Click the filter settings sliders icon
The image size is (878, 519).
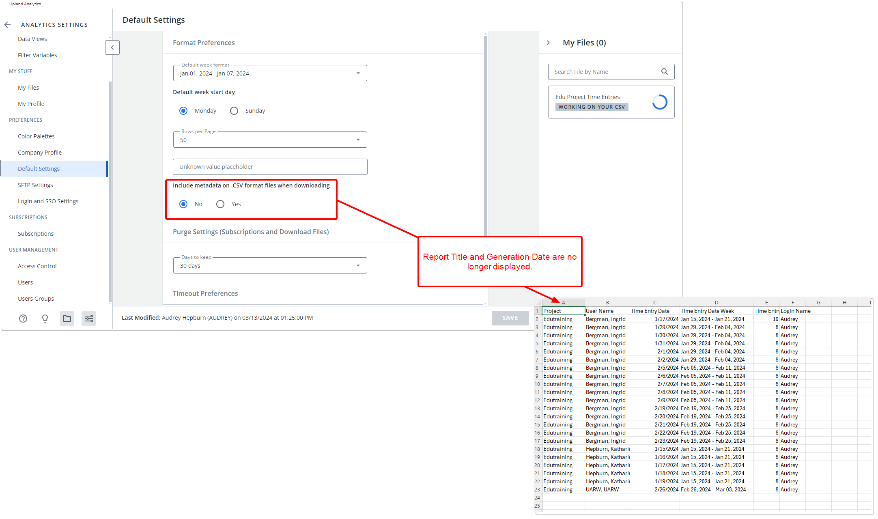click(x=89, y=319)
